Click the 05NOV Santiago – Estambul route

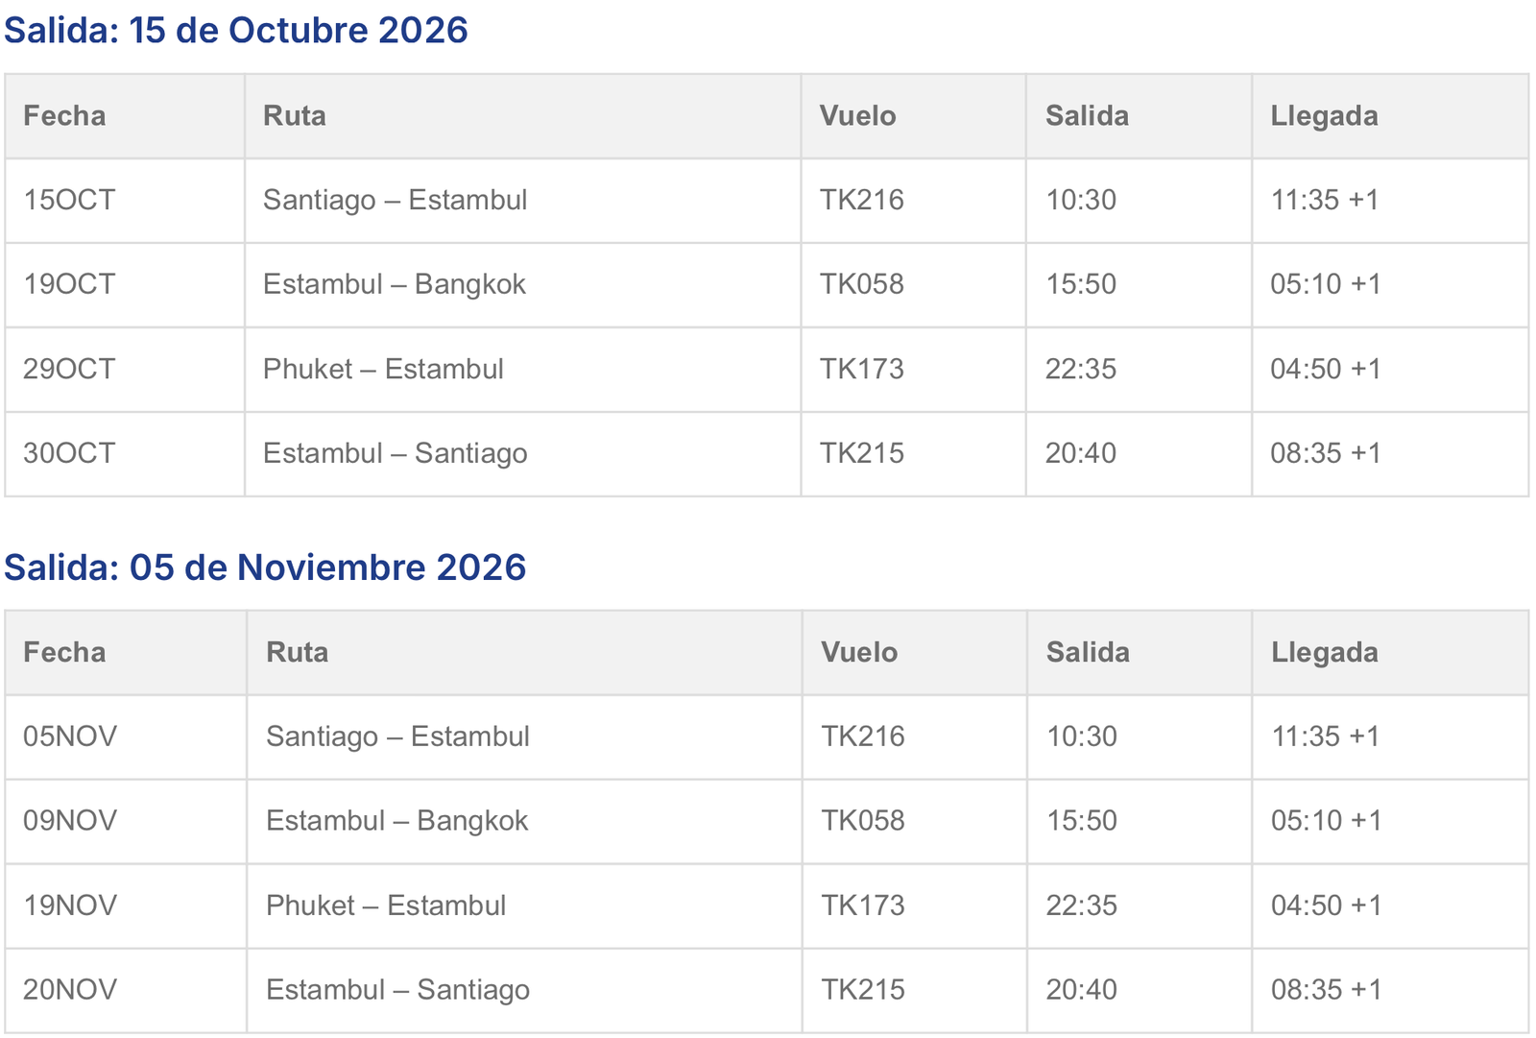point(397,736)
